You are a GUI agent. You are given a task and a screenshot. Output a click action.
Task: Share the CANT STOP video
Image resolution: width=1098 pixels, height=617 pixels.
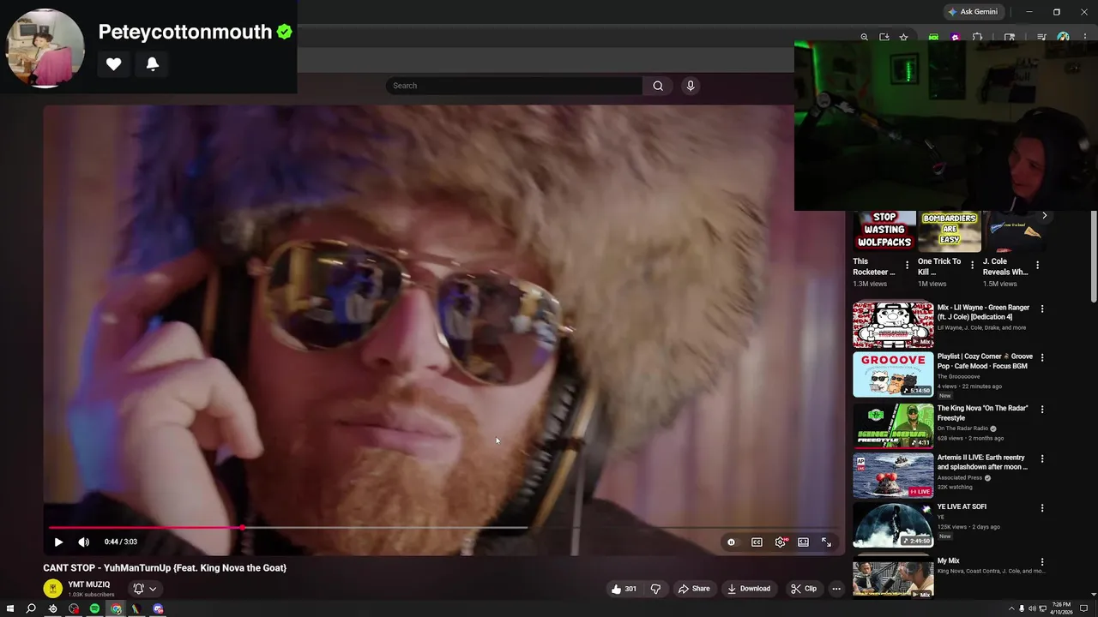694,589
